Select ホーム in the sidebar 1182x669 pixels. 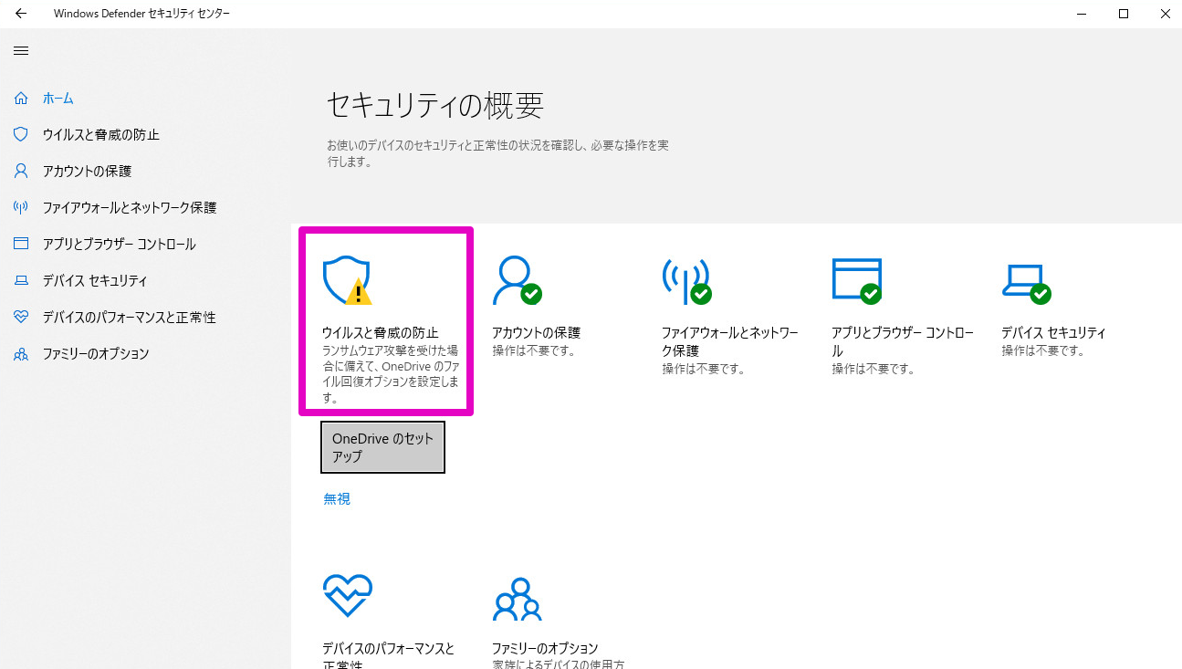click(x=58, y=98)
